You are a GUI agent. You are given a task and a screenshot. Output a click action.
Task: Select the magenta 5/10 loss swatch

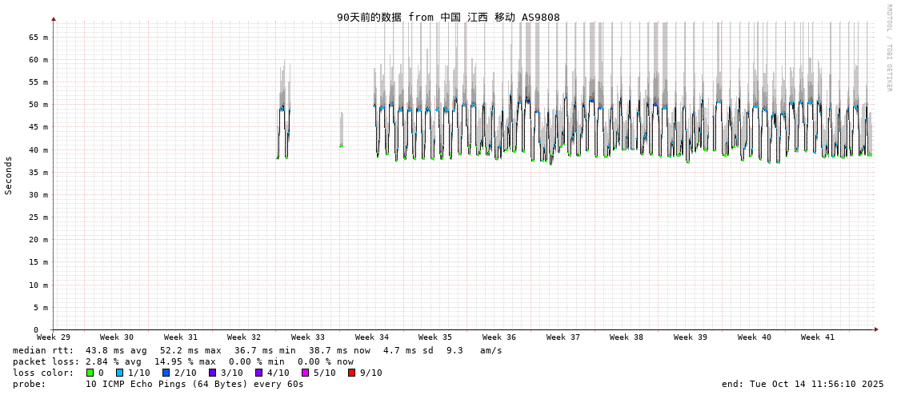(x=305, y=373)
